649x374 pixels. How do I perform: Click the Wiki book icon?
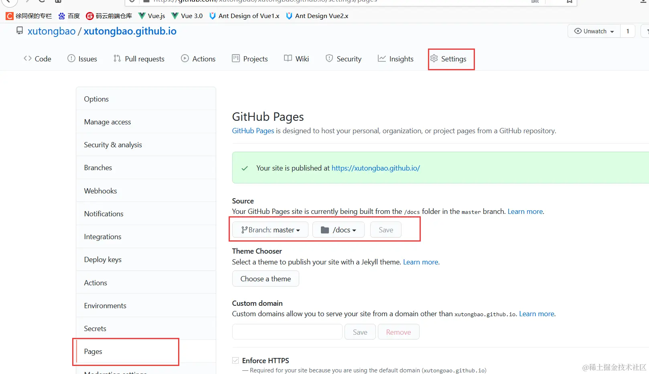[x=288, y=58]
